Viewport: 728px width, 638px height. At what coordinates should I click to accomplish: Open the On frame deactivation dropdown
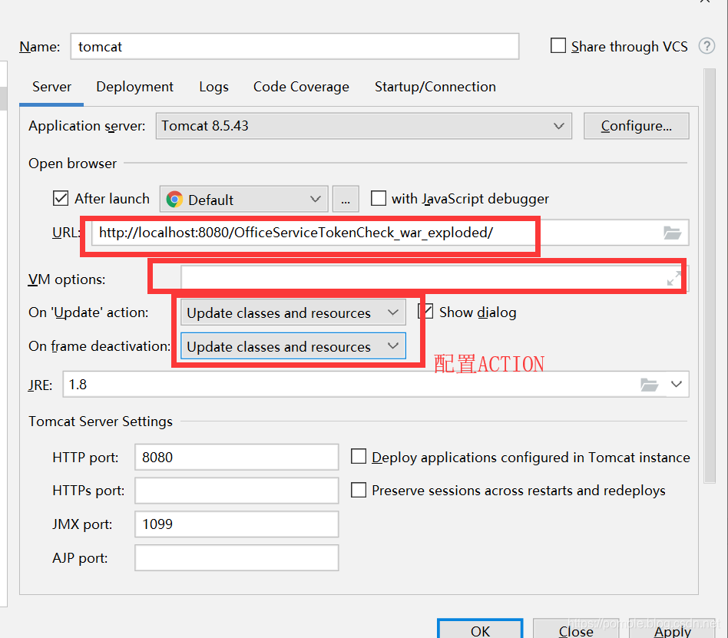pyautogui.click(x=293, y=346)
